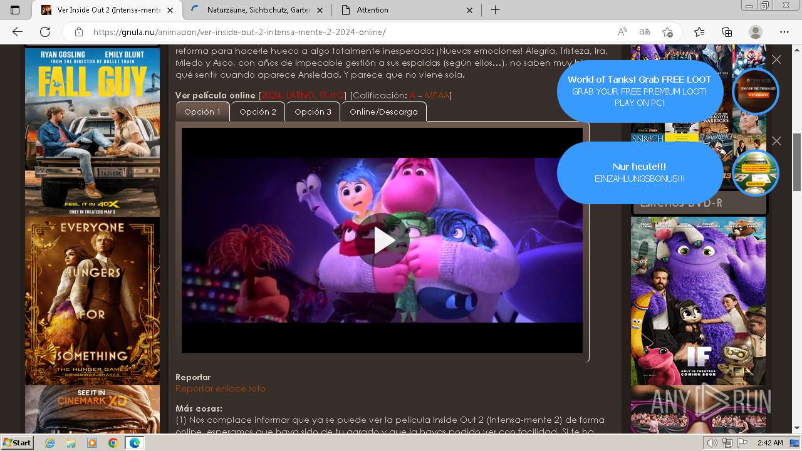Open the Online/Descarga tab
The image size is (802, 451).
[x=383, y=111]
